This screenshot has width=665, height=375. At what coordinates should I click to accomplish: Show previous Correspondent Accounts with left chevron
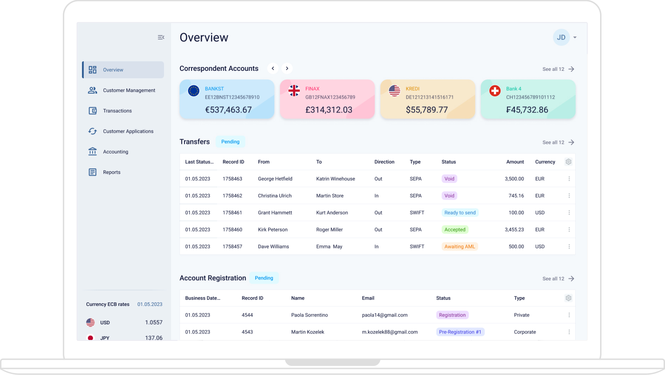click(x=273, y=68)
